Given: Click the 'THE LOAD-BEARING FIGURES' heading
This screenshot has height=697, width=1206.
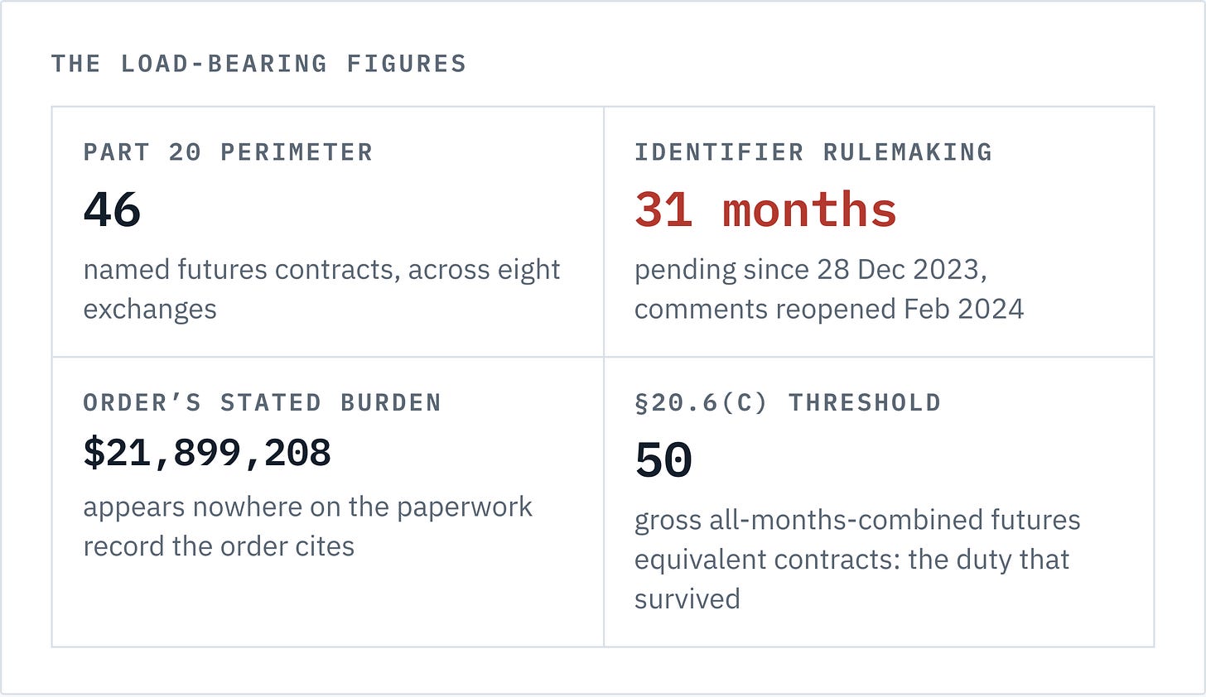Looking at the screenshot, I should coord(258,64).
